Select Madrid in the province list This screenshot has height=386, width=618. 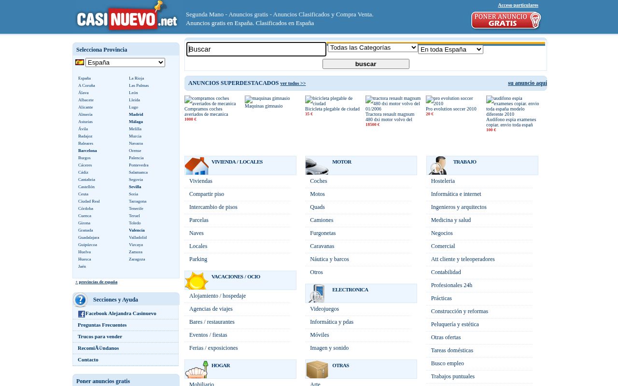point(136,114)
